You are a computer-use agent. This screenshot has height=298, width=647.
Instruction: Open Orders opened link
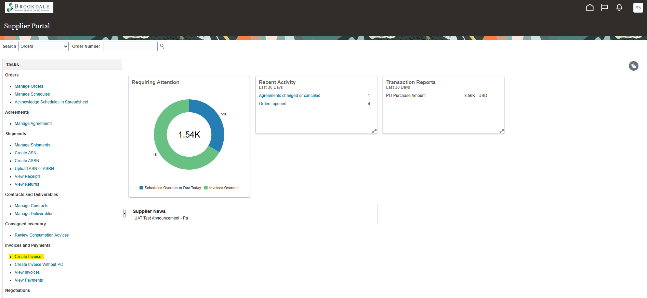(273, 104)
